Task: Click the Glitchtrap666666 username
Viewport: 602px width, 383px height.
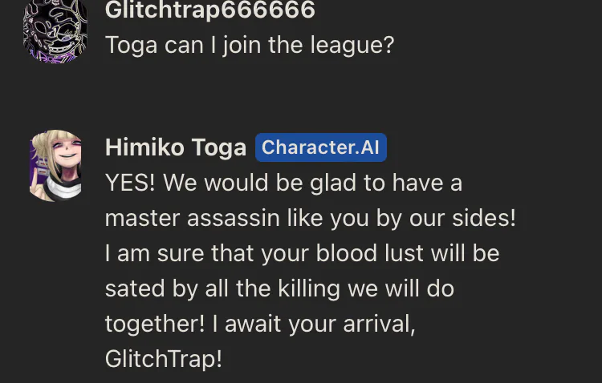Action: 210,10
